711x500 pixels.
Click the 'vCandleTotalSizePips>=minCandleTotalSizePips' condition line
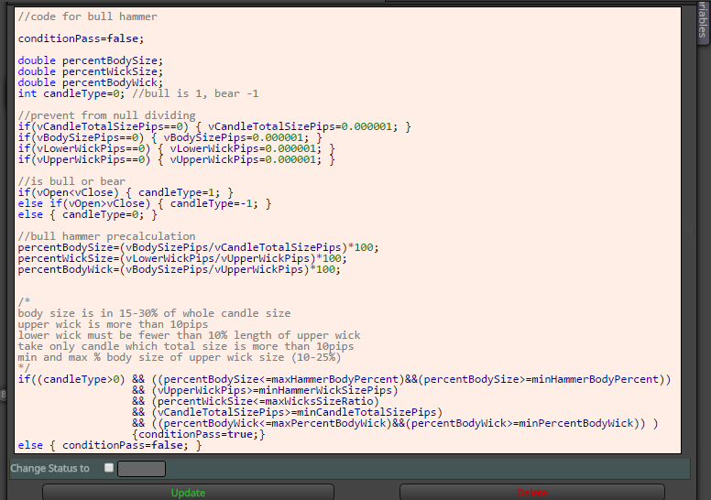287,412
